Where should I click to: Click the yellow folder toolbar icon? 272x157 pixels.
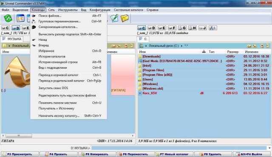tap(125, 18)
